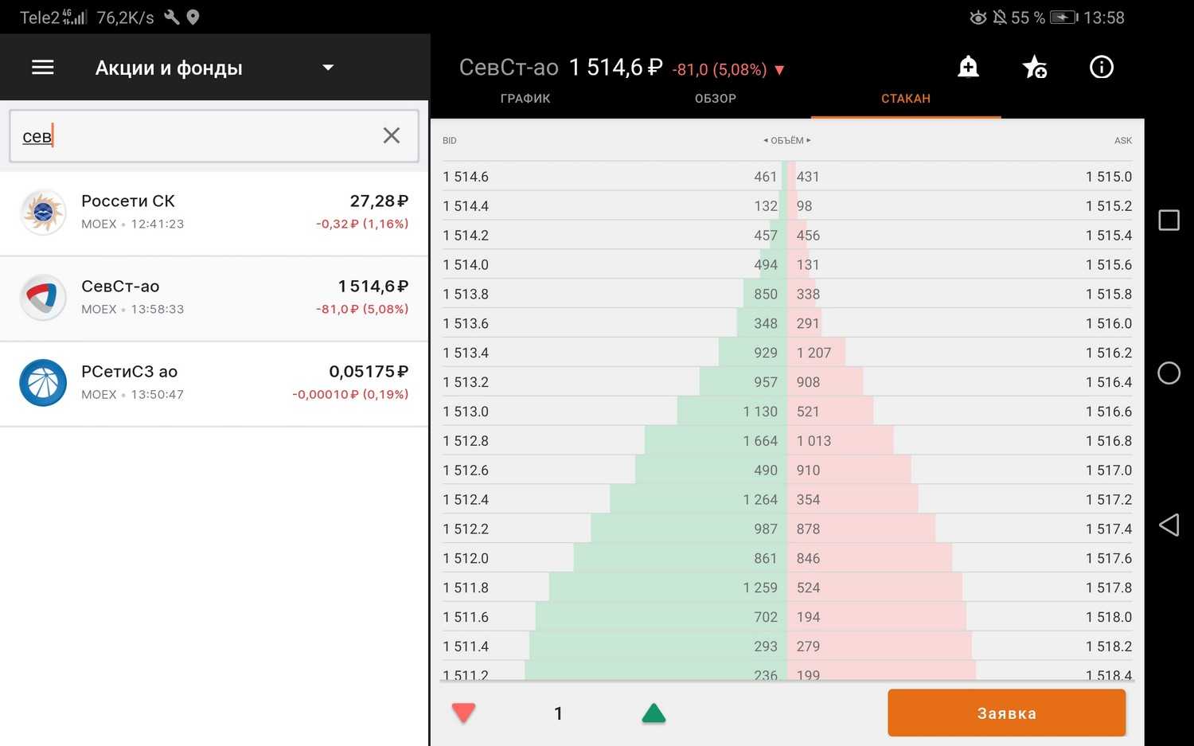Select Россети СК from search results
Viewport: 1194px width, 746px height.
click(x=213, y=213)
